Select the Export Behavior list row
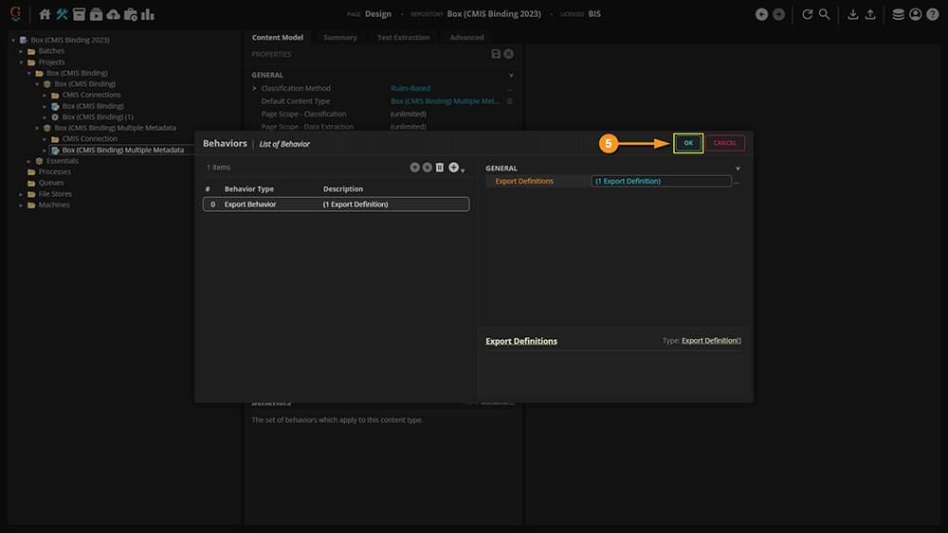The width and height of the screenshot is (948, 533). [336, 204]
